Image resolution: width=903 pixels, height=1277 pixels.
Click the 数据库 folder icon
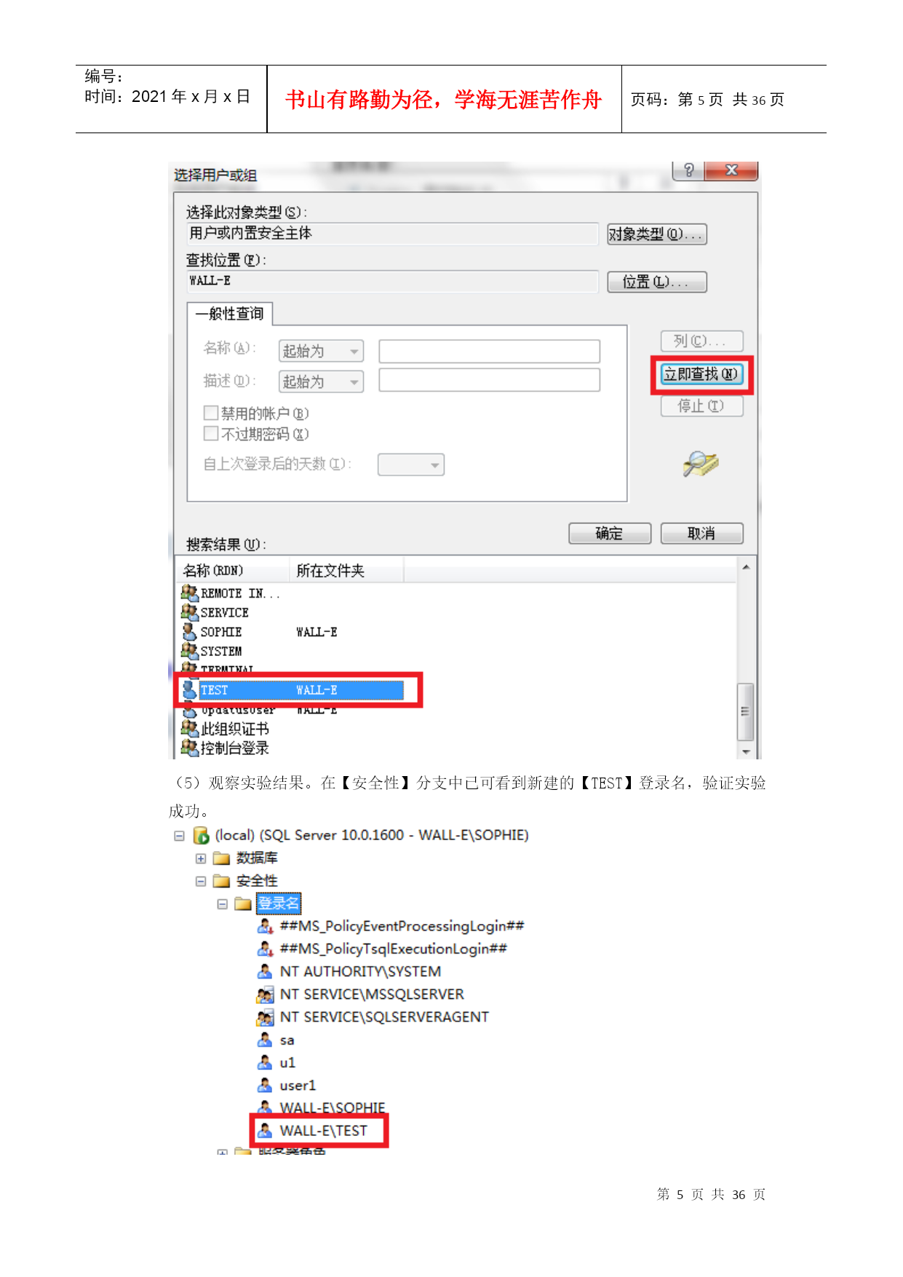click(x=221, y=858)
